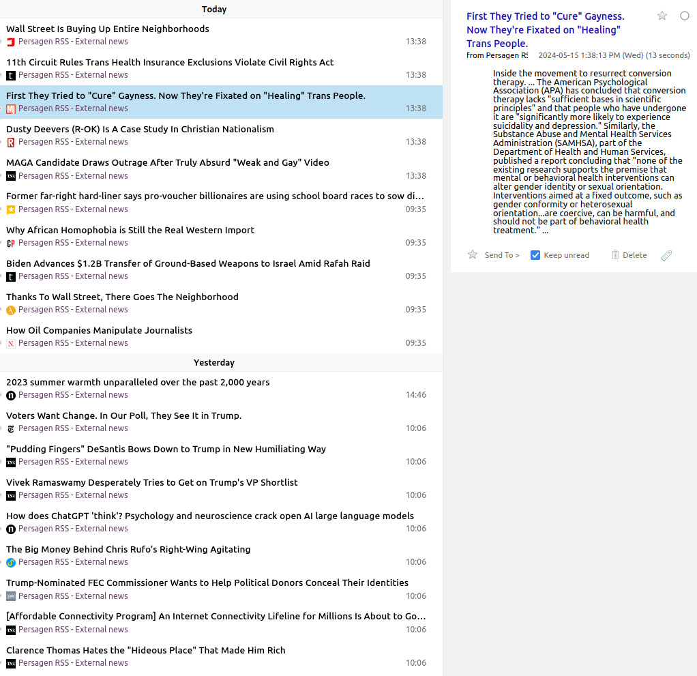The width and height of the screenshot is (697, 676).
Task: Toggle the read-status circle in the article header
Action: 685,16
